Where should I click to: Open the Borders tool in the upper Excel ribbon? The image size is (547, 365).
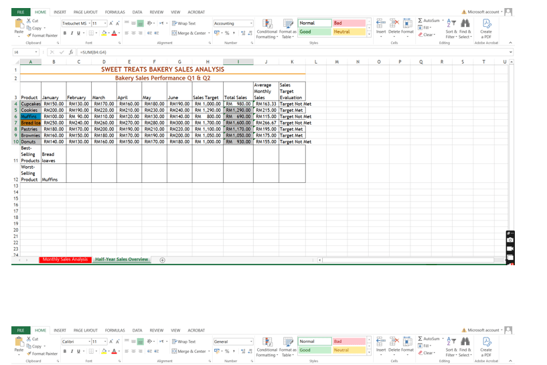[x=91, y=33]
